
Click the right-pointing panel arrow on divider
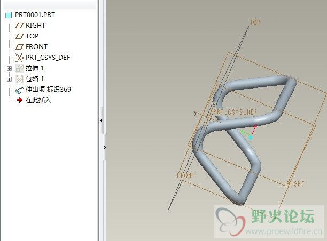click(105, 147)
